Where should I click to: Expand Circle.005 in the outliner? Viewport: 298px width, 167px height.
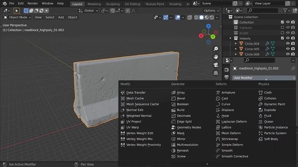236,49
